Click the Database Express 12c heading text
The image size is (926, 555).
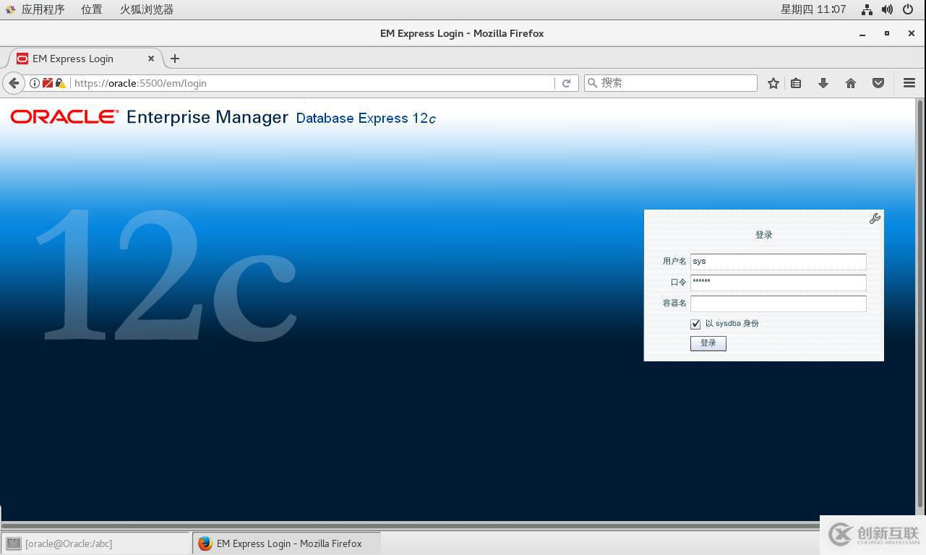(366, 118)
